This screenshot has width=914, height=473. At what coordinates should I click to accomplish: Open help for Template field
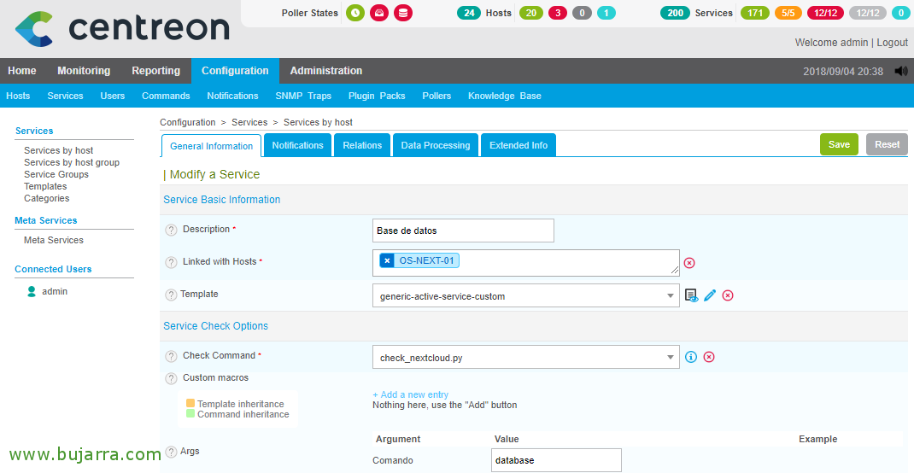pos(171,295)
